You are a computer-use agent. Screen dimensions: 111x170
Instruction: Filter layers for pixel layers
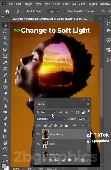(x=60, y=112)
